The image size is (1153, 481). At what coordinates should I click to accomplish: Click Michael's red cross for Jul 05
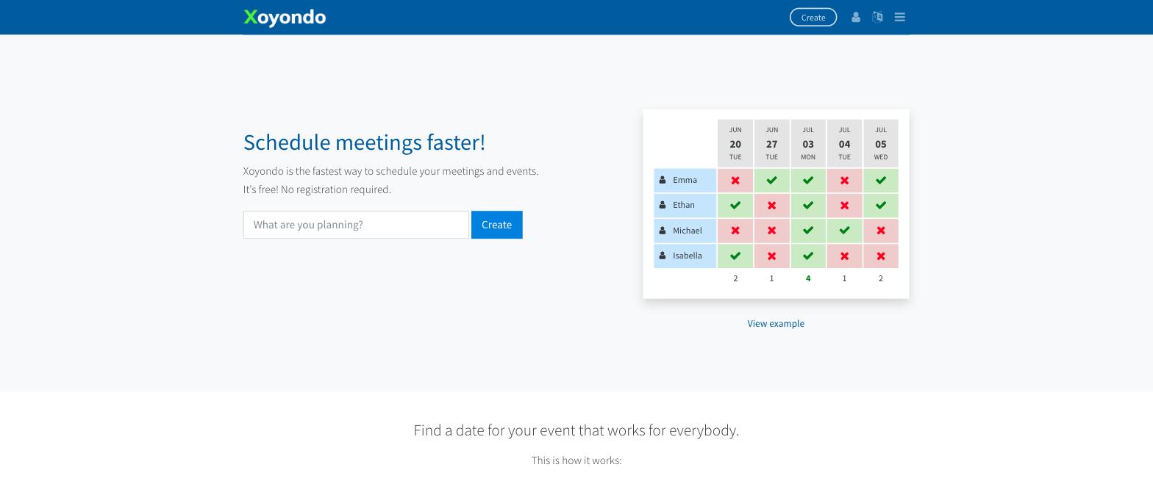click(x=881, y=231)
